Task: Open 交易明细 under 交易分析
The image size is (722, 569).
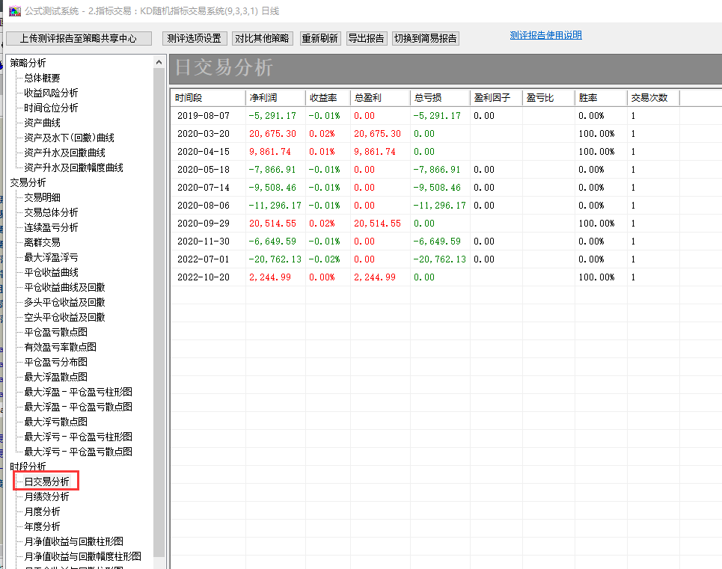Action: (42, 197)
